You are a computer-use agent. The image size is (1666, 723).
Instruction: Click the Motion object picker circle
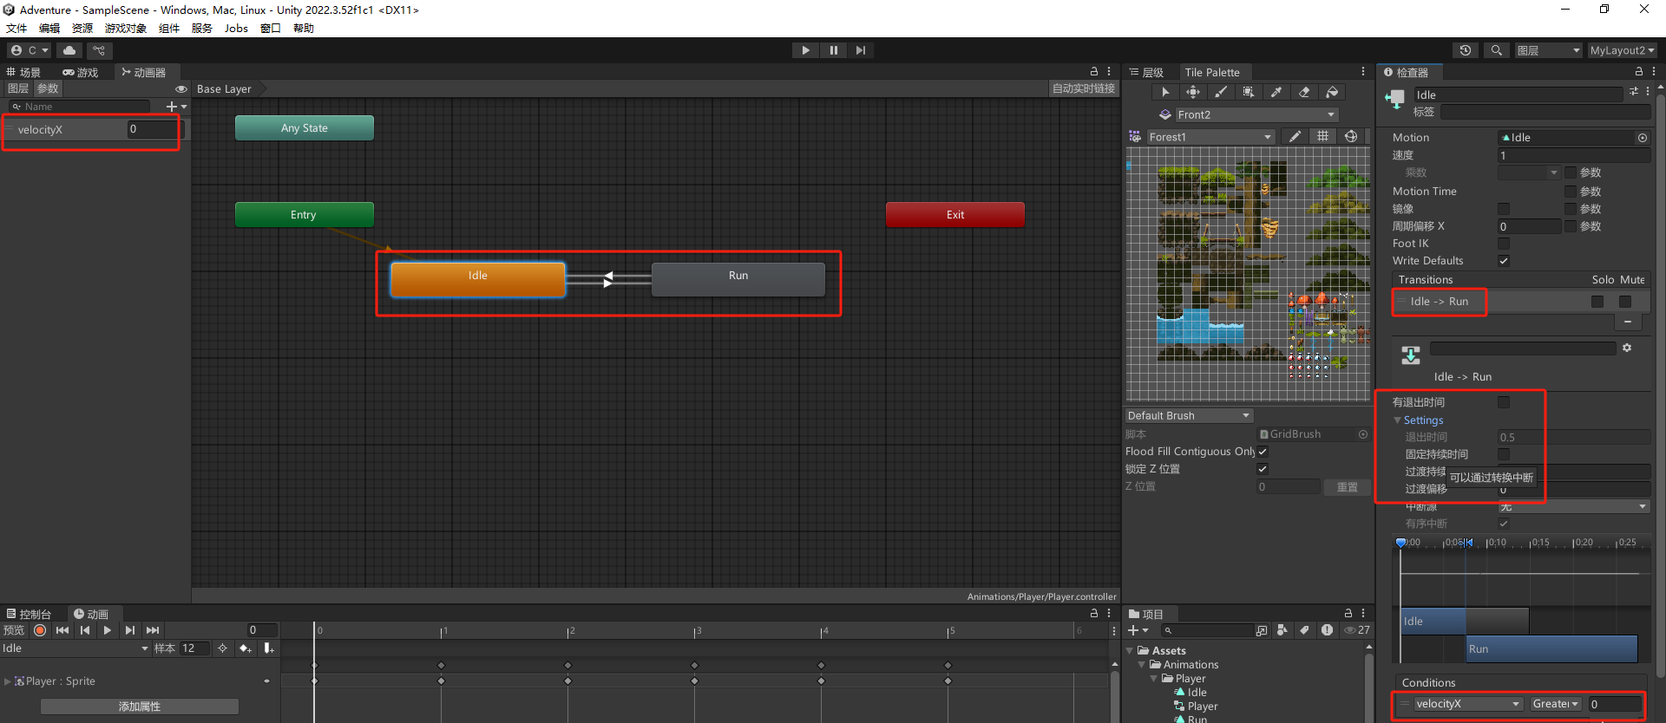[x=1643, y=138]
